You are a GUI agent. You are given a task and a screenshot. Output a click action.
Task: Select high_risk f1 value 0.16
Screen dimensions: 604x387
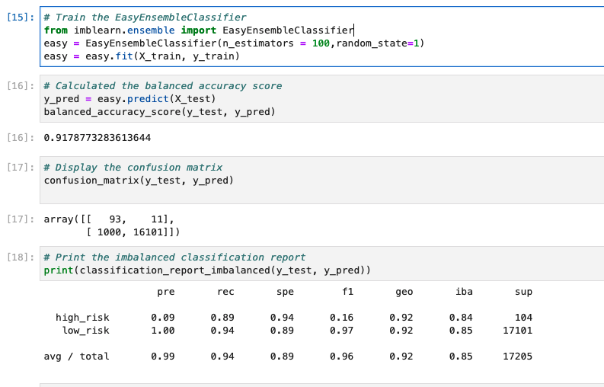point(341,318)
